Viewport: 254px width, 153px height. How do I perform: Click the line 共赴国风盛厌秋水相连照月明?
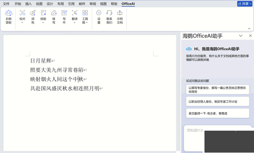click(65, 89)
